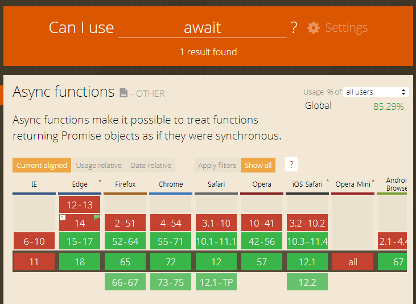The width and height of the screenshot is (416, 304).
Task: Open the Settings link
Action: click(x=346, y=28)
